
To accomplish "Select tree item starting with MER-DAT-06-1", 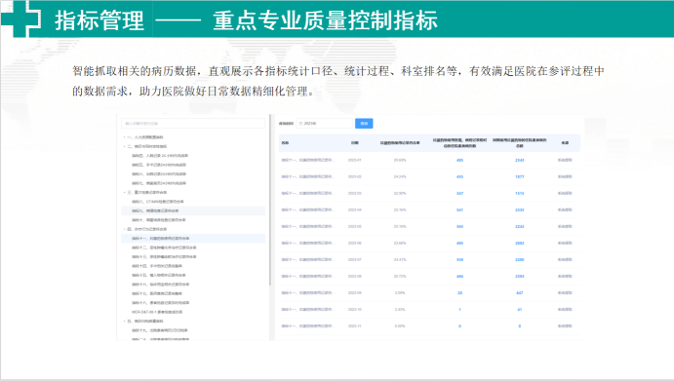I will click(x=157, y=312).
